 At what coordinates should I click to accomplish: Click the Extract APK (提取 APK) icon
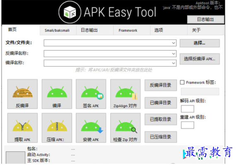[x=22, y=128]
